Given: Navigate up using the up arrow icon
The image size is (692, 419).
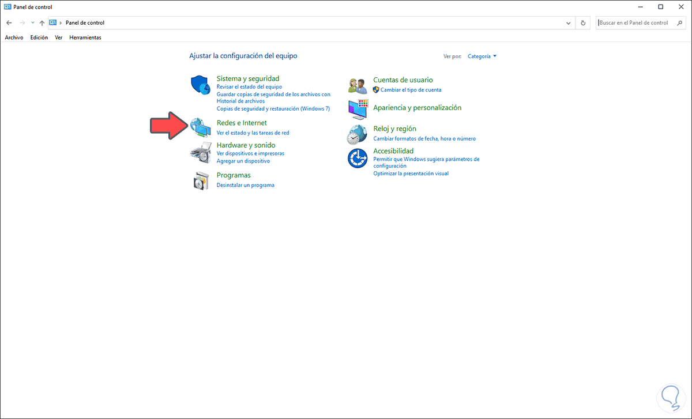Looking at the screenshot, I should [41, 22].
